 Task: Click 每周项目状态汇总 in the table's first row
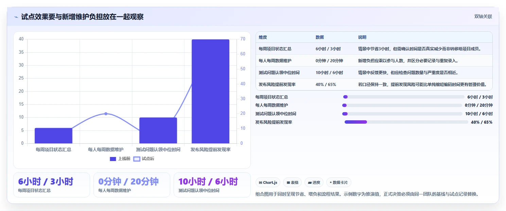[275, 49]
